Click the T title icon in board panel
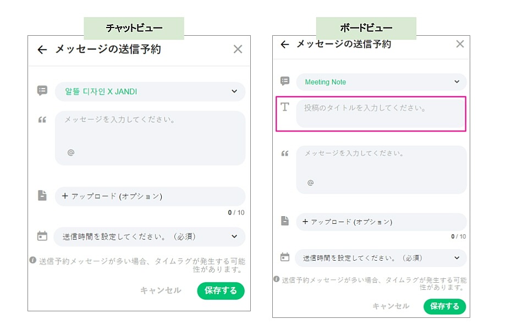 tap(285, 107)
